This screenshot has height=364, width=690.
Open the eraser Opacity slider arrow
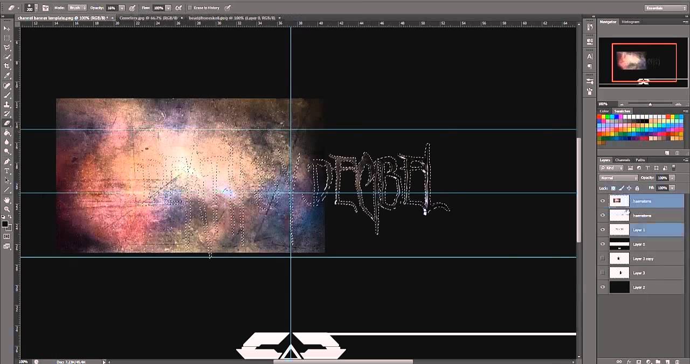click(x=122, y=8)
